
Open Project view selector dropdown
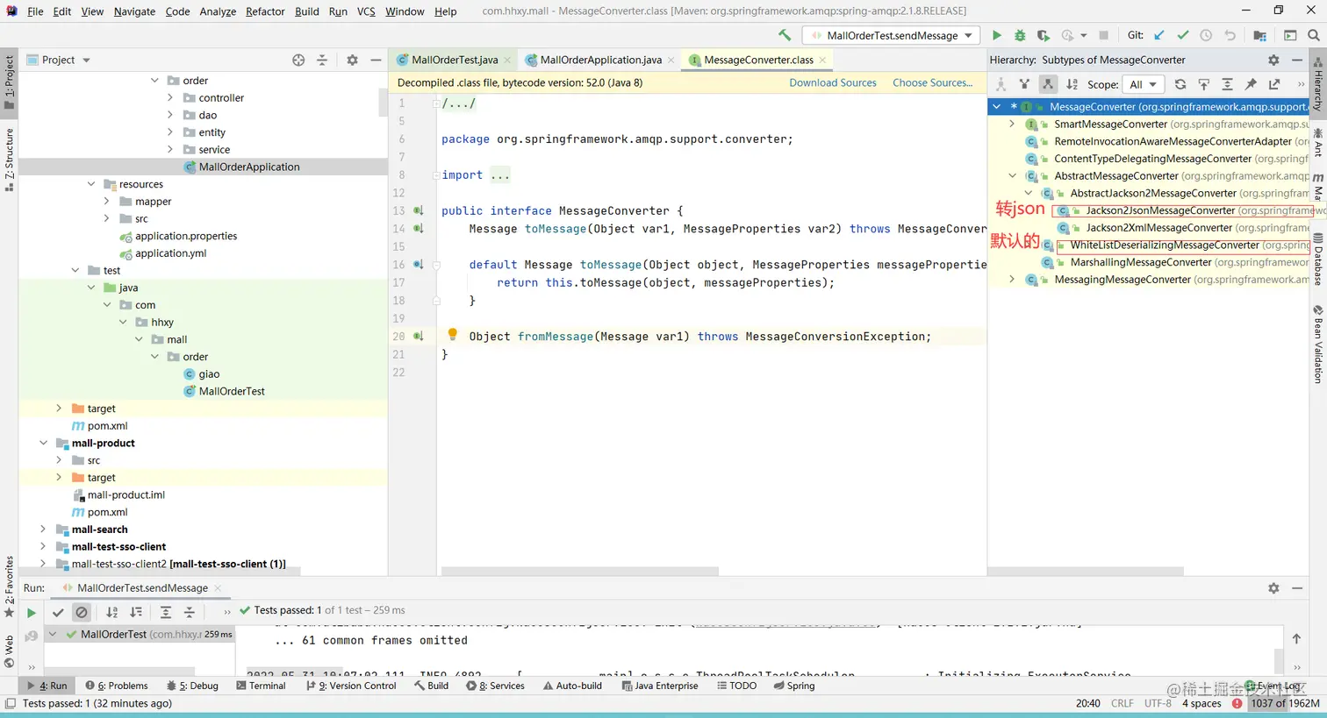(x=59, y=60)
